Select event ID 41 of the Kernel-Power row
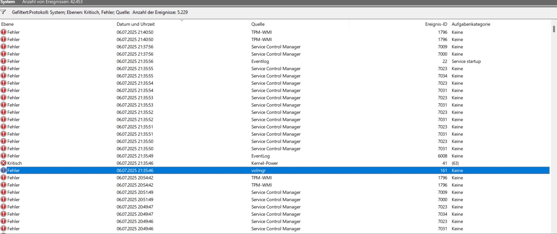 point(445,163)
